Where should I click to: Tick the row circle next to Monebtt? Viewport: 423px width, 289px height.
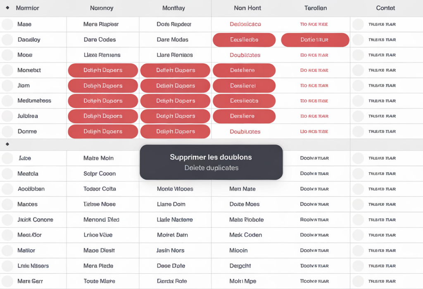(x=7, y=70)
